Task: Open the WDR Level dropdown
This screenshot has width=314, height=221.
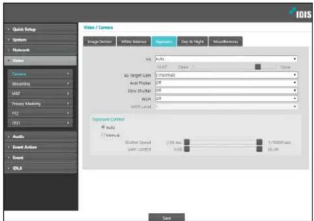Action: click(x=226, y=107)
